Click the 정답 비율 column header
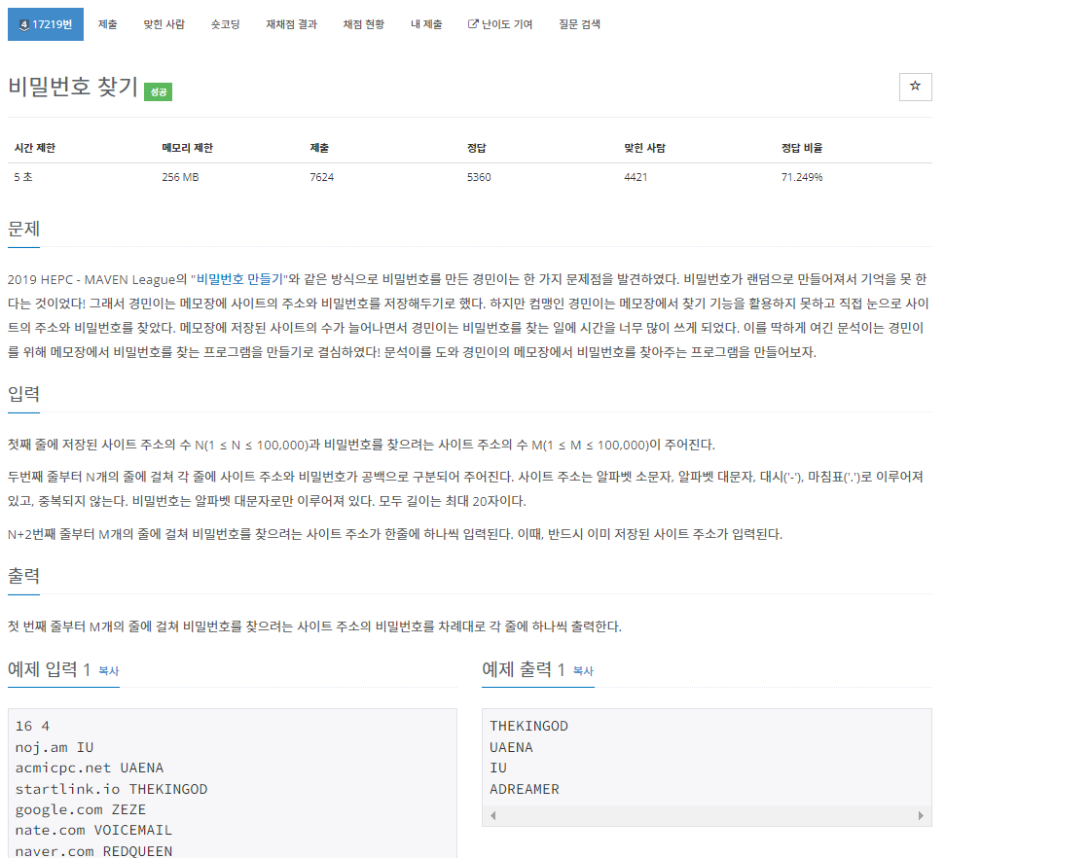This screenshot has height=858, width=1091. [x=802, y=148]
